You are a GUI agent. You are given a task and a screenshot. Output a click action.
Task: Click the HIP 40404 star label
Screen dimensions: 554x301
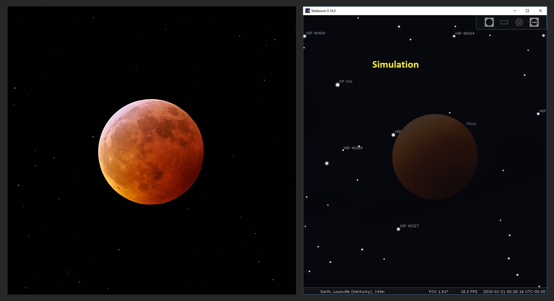click(316, 33)
